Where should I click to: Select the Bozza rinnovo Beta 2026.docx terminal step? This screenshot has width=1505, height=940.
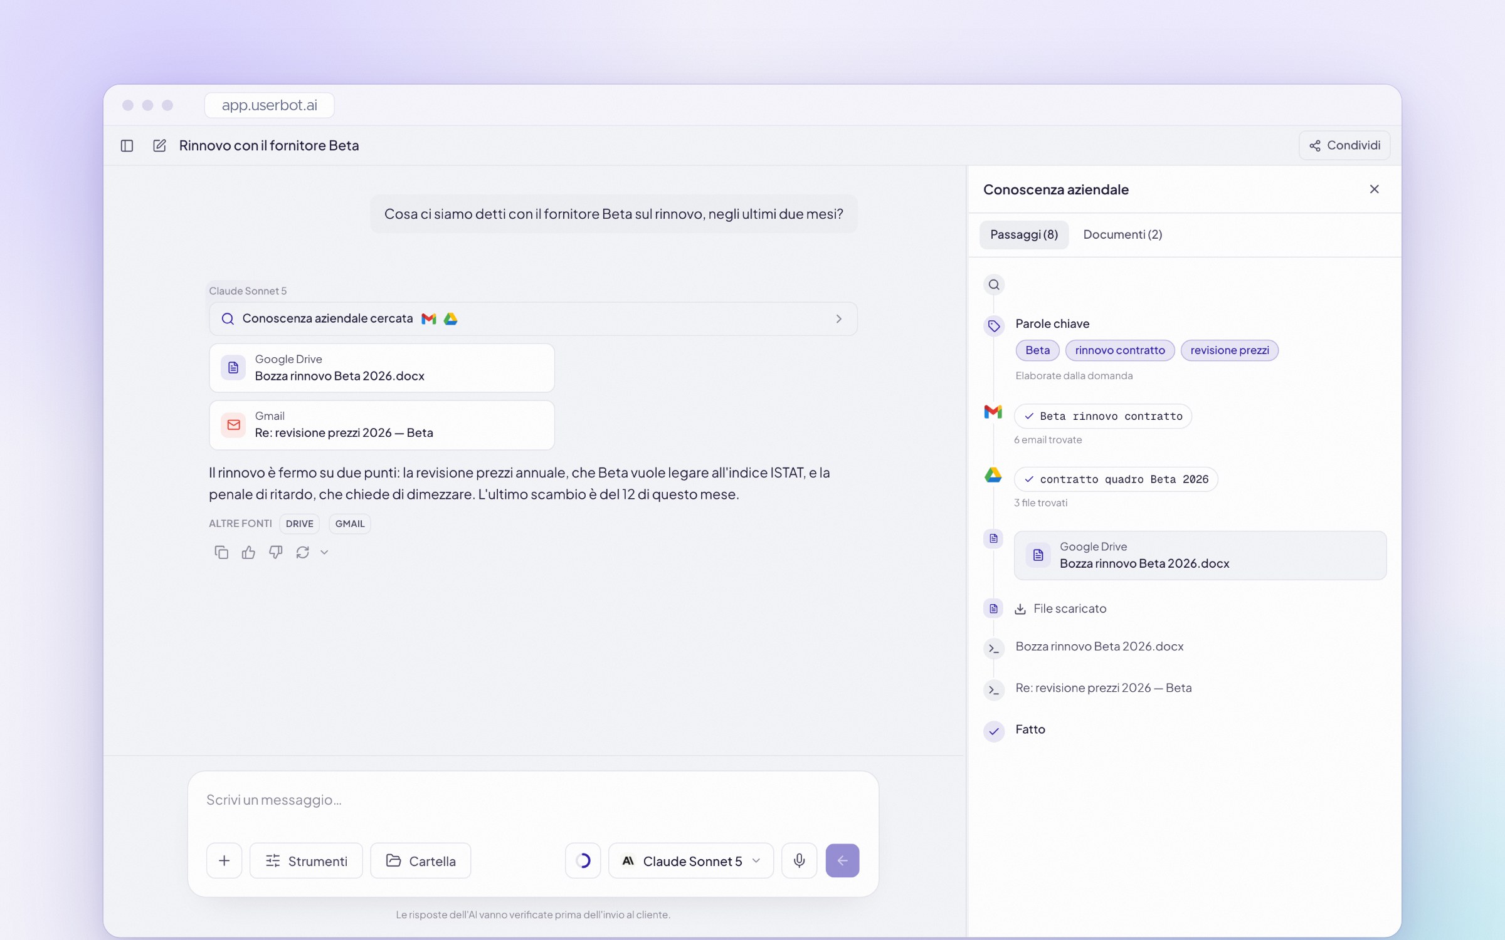tap(1099, 647)
